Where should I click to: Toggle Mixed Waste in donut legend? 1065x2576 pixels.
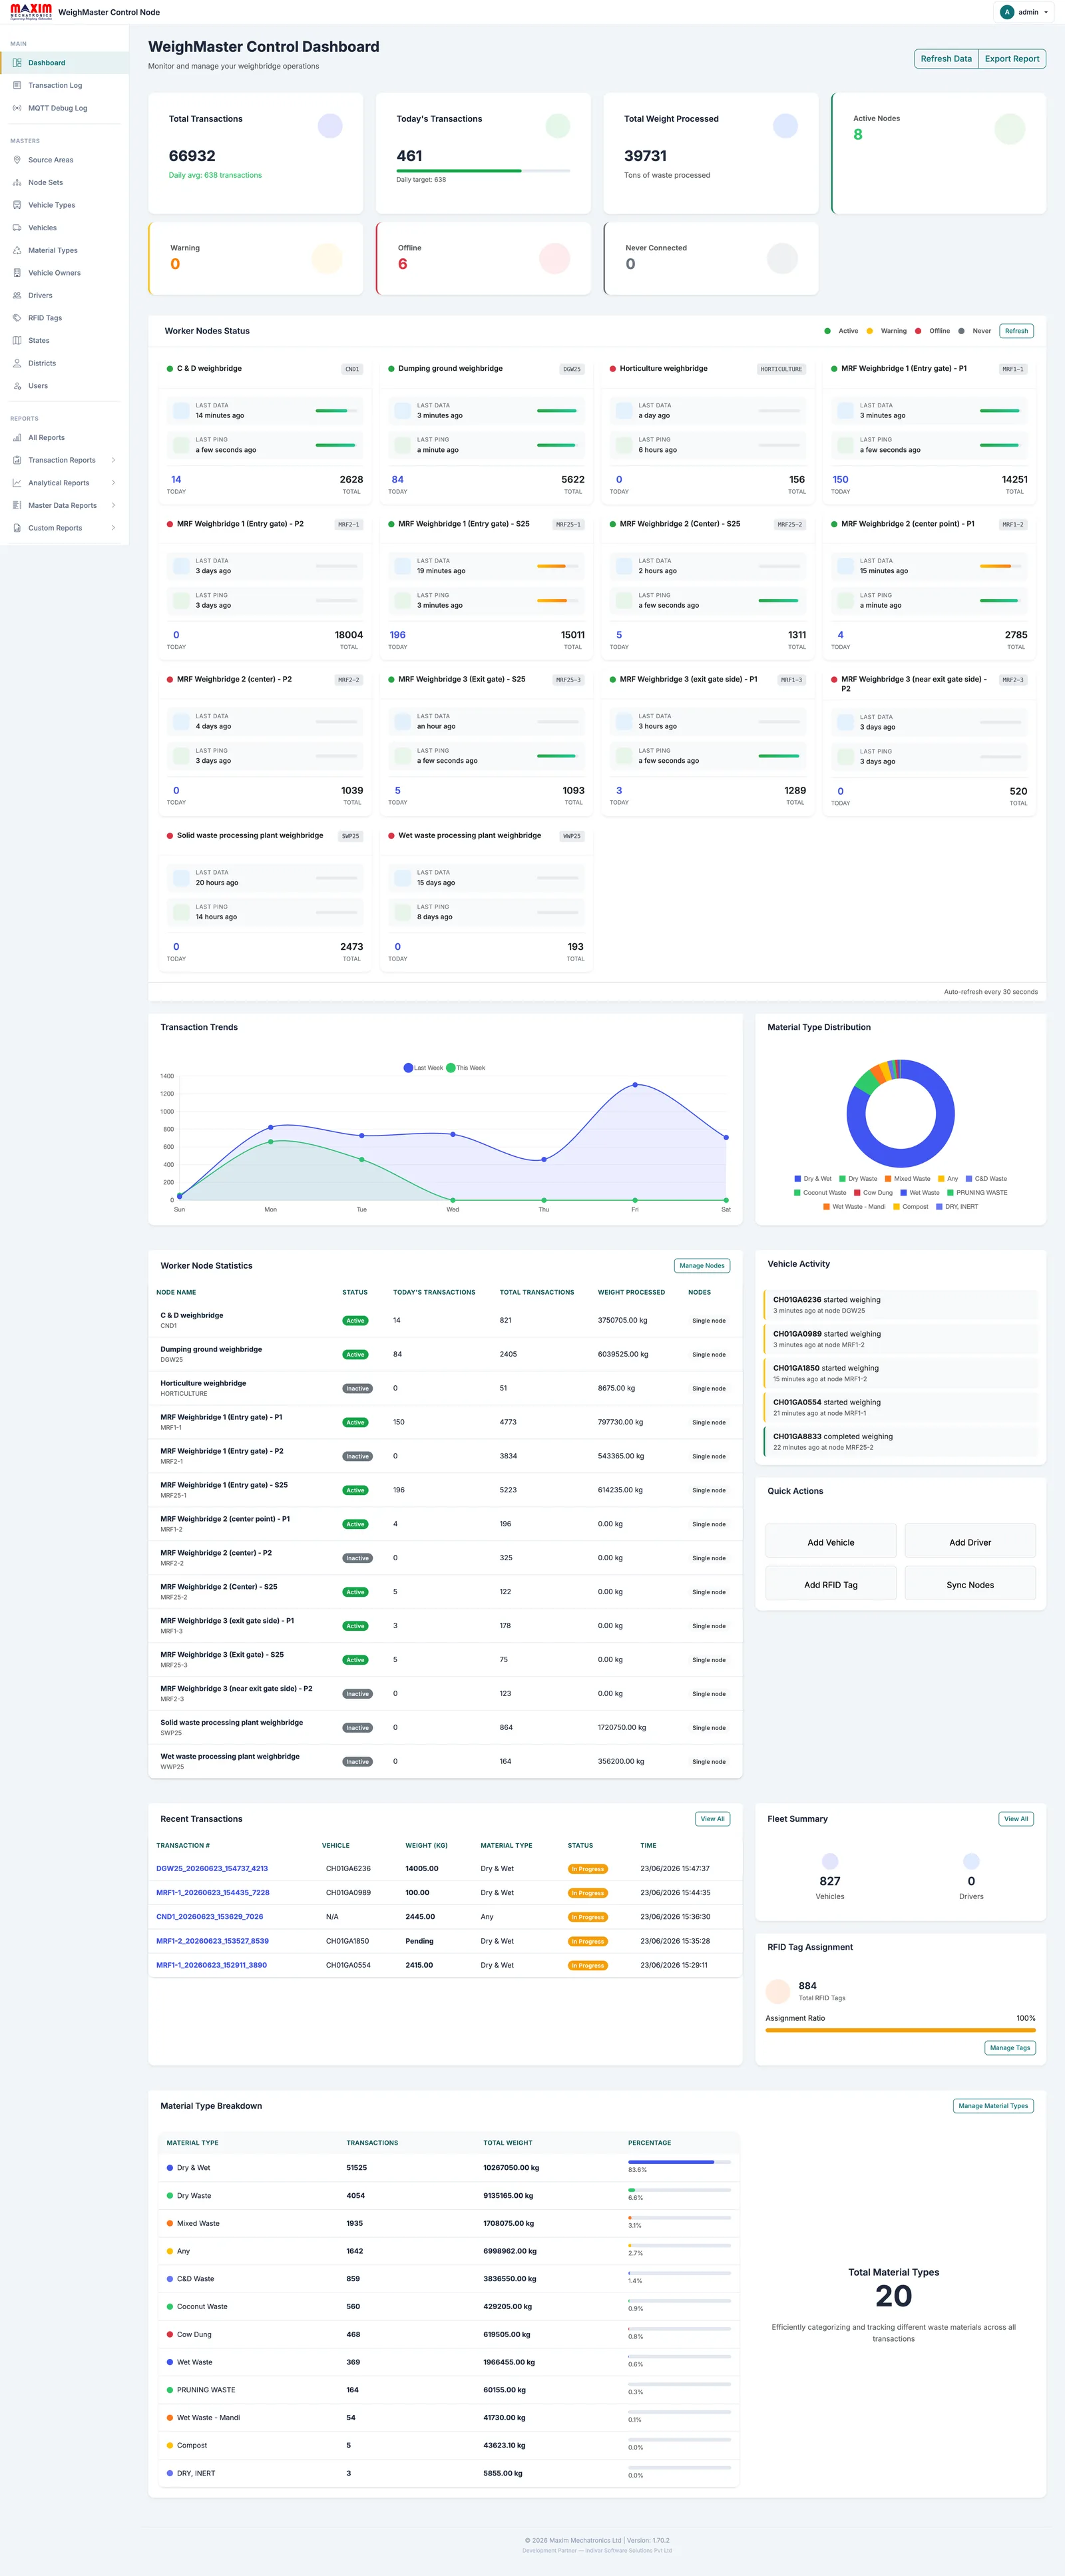point(907,1179)
